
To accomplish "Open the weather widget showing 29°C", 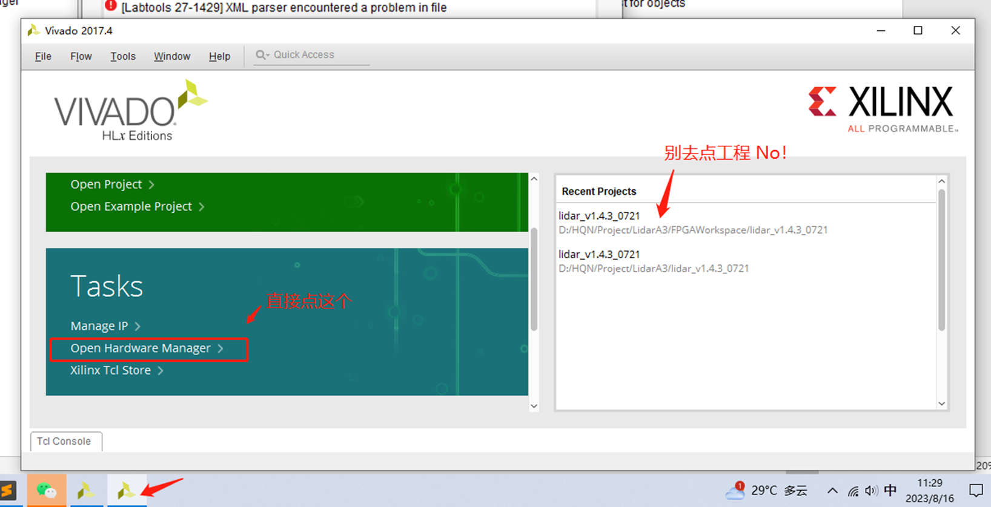I will pos(766,491).
